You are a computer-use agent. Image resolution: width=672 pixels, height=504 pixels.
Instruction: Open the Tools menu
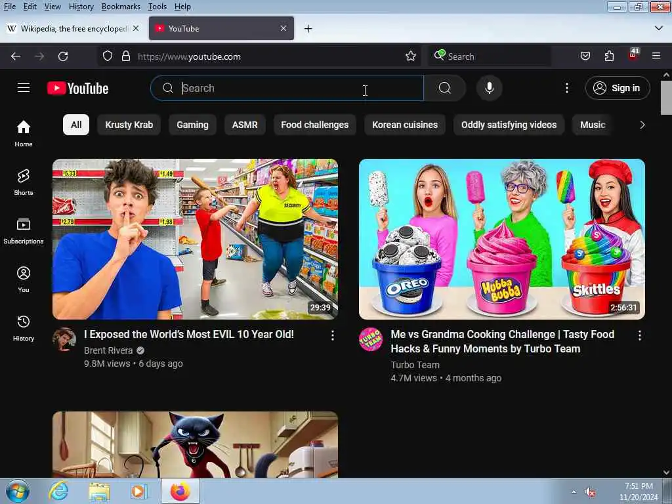point(157,7)
